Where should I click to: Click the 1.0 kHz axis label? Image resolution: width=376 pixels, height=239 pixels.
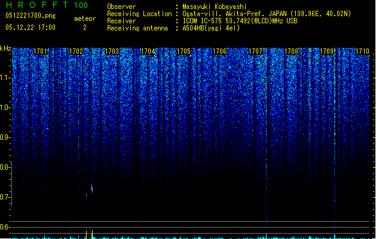click(5, 108)
